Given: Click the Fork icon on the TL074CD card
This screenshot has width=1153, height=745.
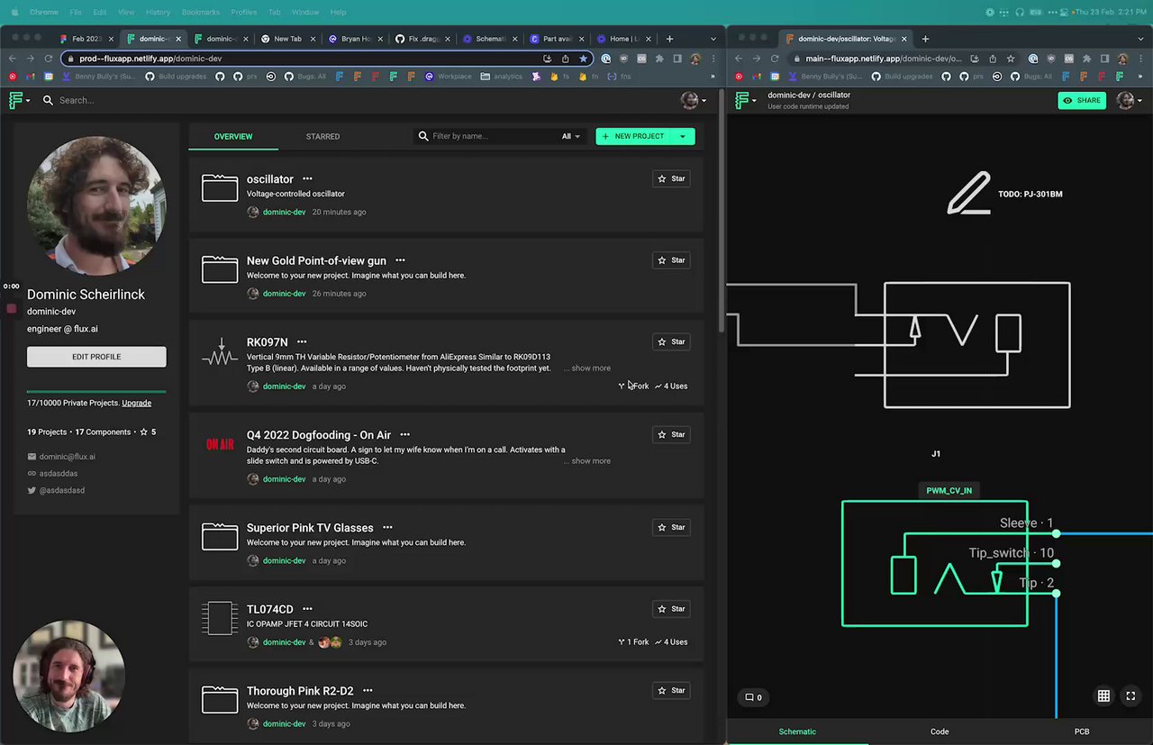Looking at the screenshot, I should [x=622, y=642].
